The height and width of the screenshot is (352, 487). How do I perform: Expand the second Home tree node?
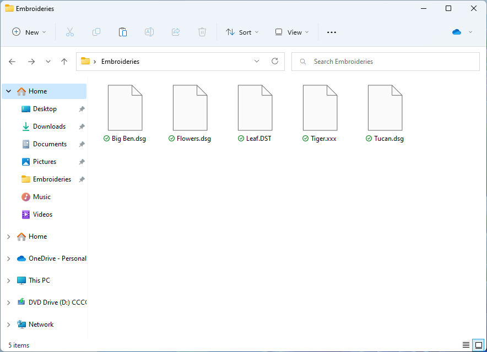(9, 237)
